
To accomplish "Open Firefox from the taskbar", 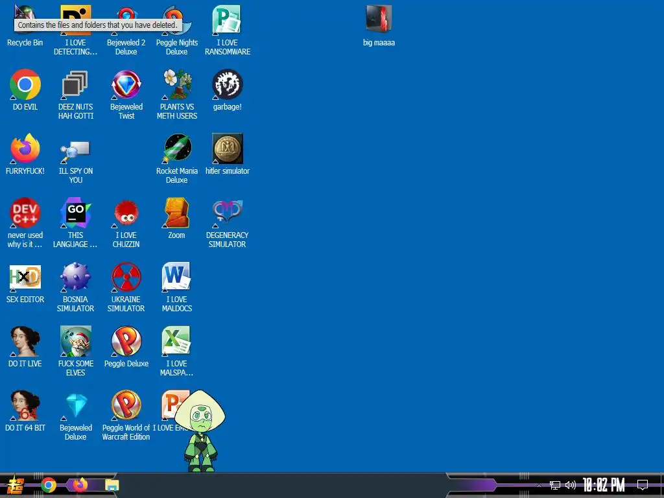I will [80, 484].
